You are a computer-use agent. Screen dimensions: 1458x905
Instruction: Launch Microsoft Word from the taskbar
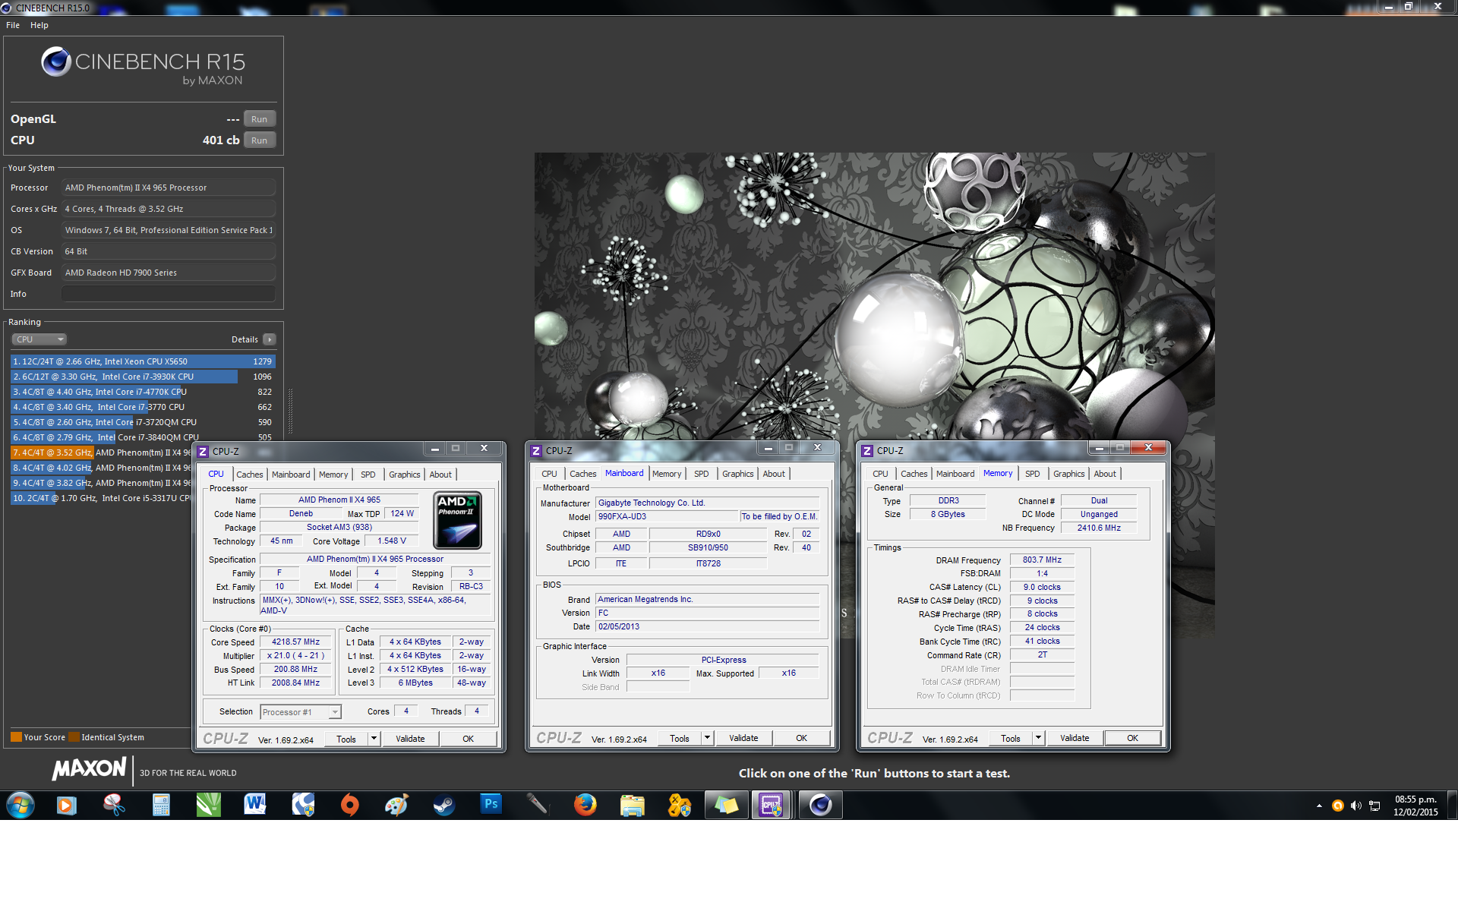[255, 805]
